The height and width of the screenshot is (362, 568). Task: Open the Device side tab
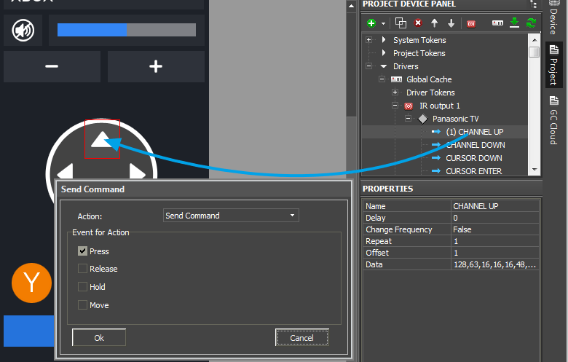click(x=553, y=20)
